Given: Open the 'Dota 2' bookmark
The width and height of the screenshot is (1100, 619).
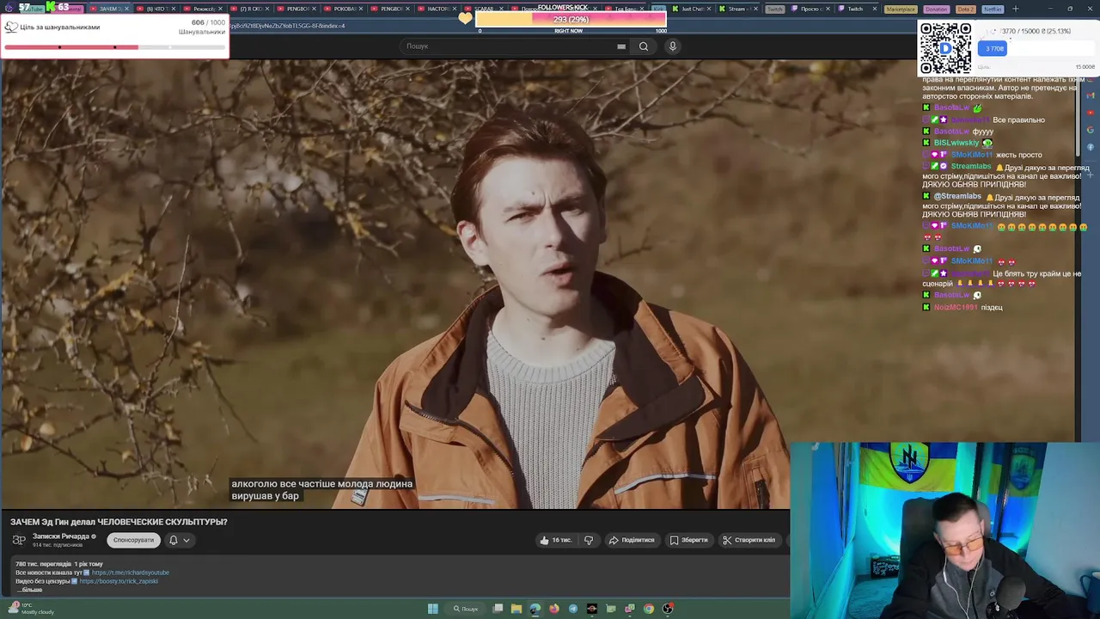Looking at the screenshot, I should click(965, 9).
